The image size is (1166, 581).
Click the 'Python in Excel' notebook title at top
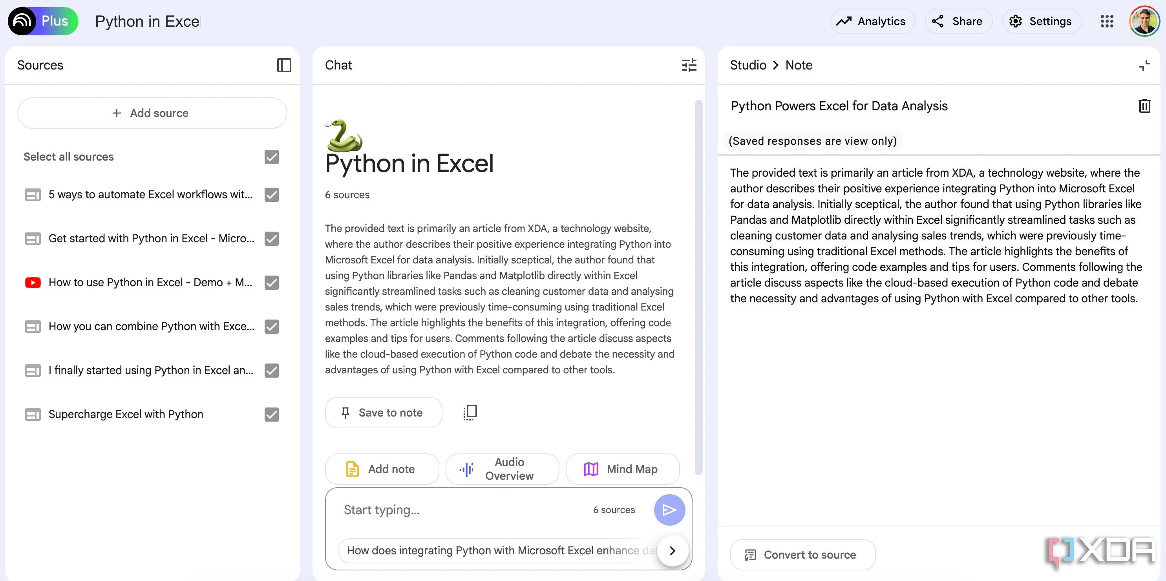pos(148,21)
